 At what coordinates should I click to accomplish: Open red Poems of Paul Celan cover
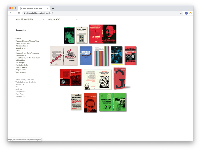pos(90,103)
